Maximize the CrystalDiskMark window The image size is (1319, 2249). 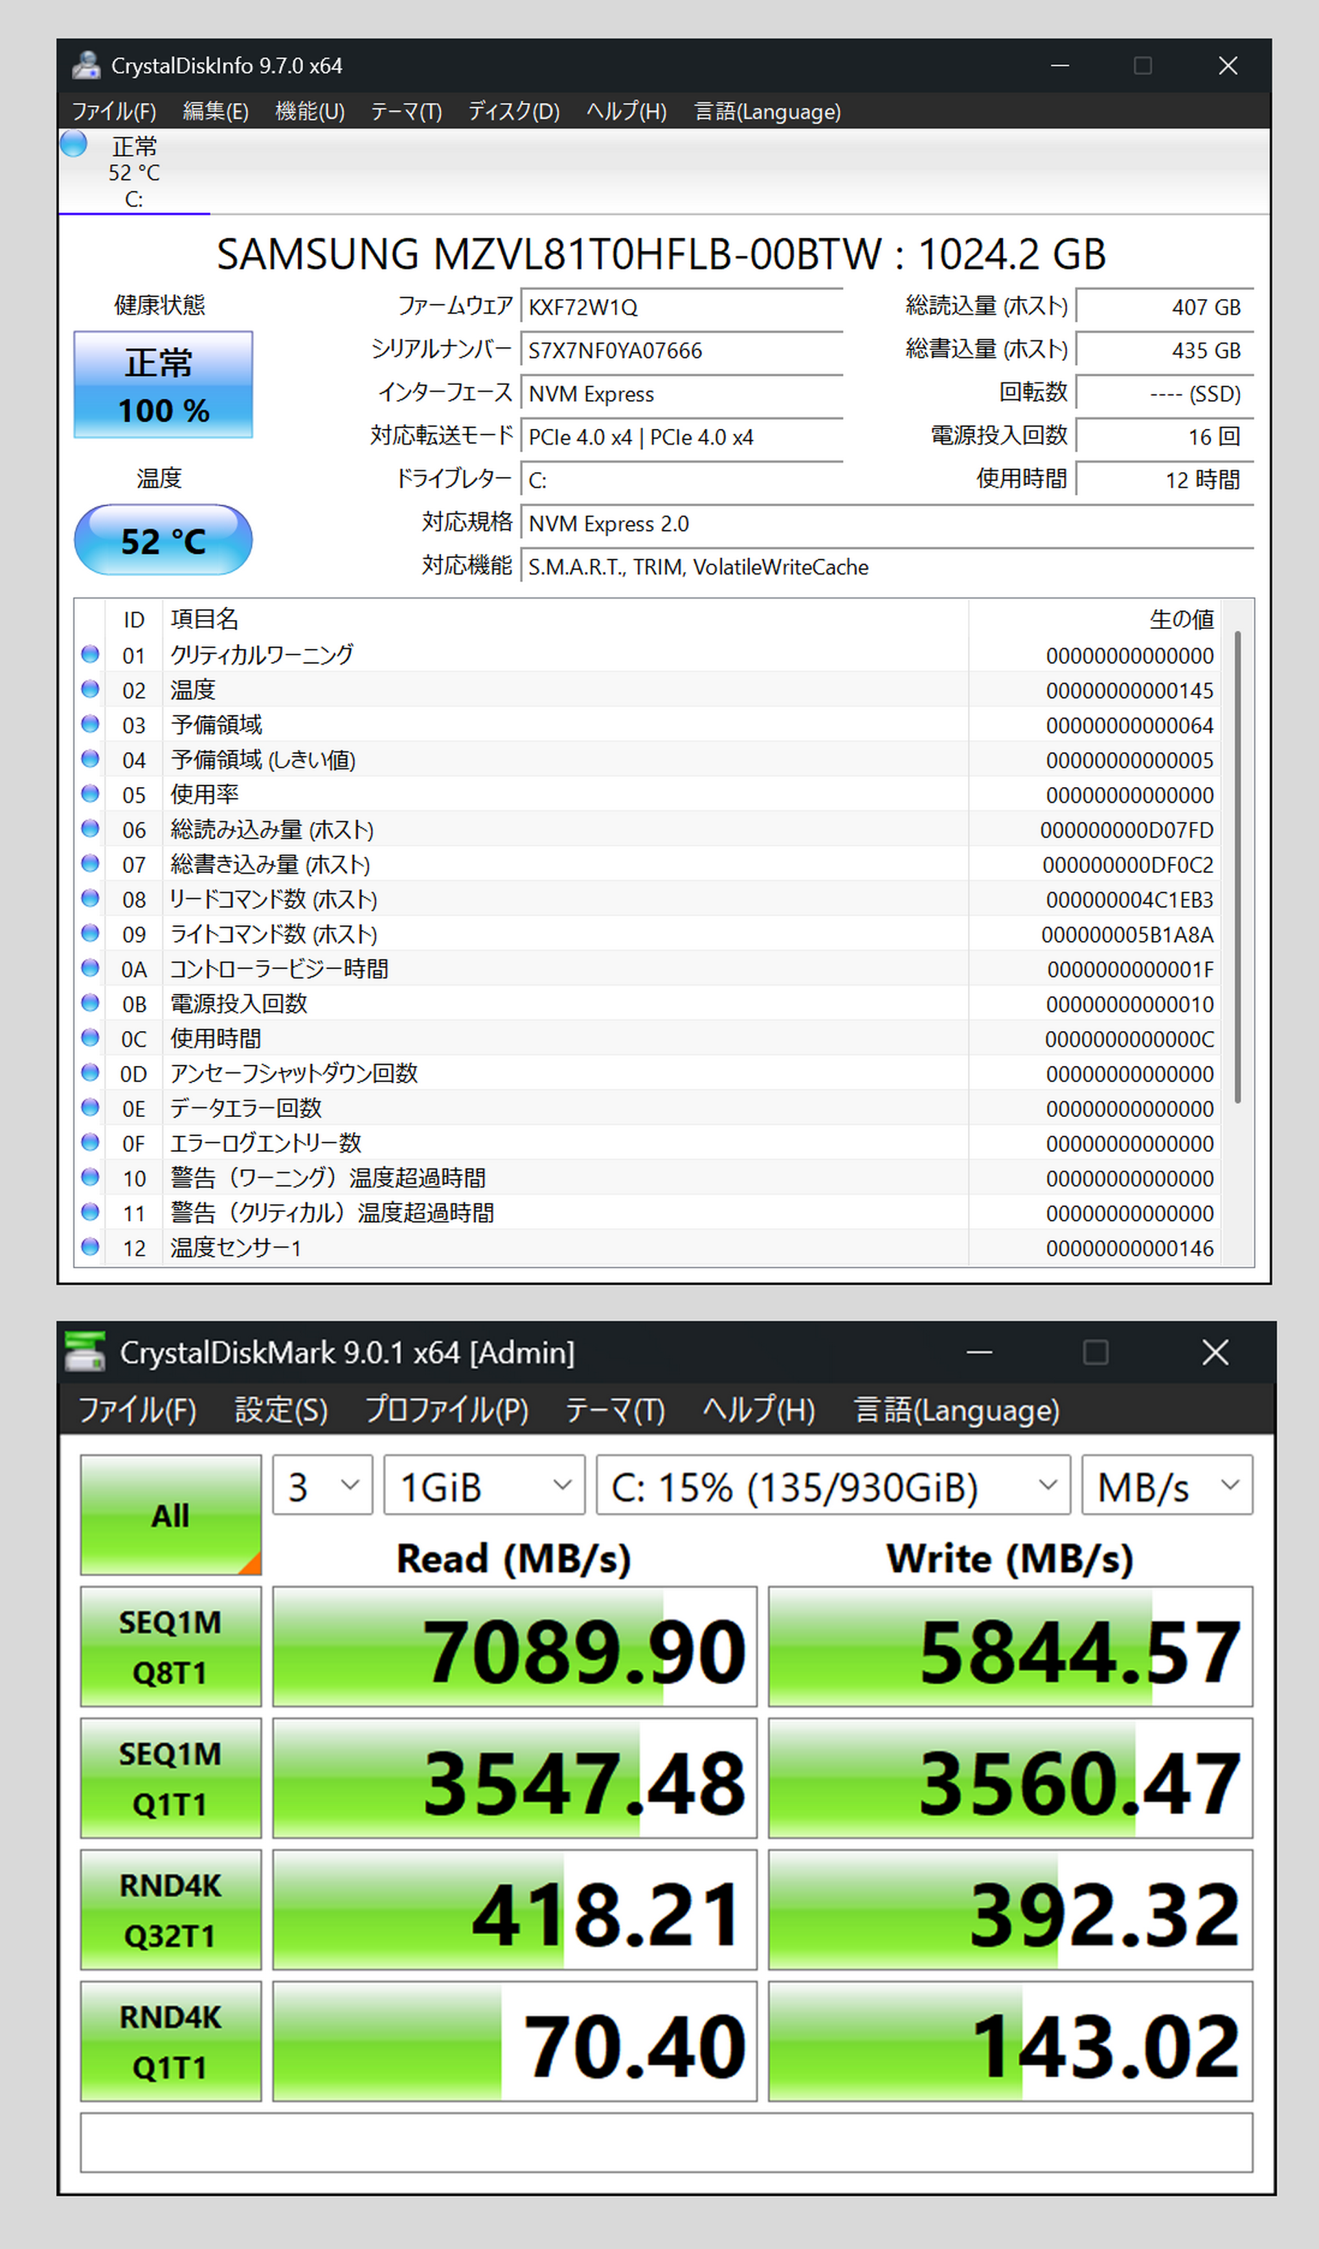pyautogui.click(x=1095, y=1352)
